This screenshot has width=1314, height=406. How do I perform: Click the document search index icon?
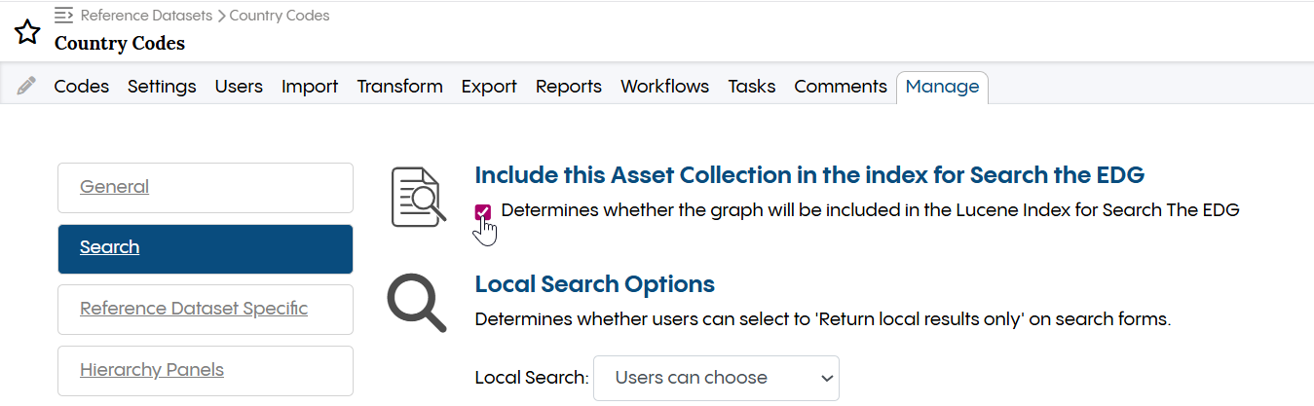418,196
